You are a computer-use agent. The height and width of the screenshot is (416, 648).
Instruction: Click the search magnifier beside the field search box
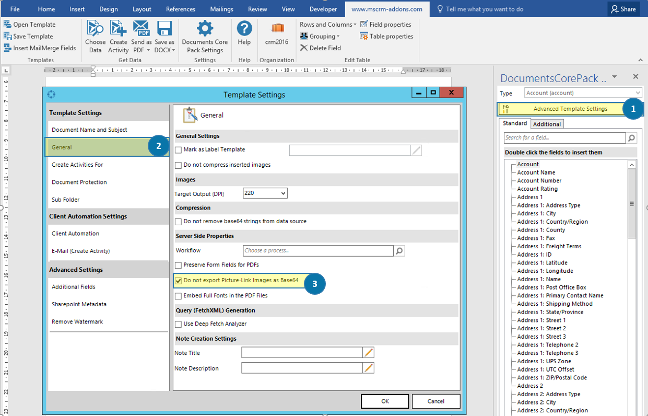(632, 138)
